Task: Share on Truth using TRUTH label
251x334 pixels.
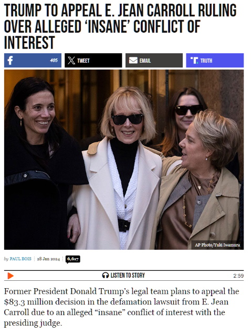Action: [x=206, y=61]
